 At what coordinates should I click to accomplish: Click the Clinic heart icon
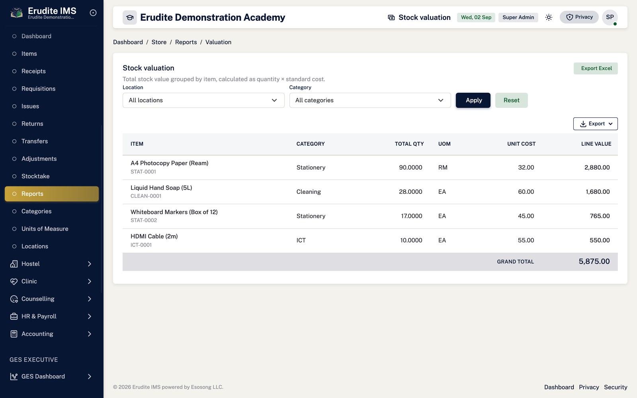14,281
